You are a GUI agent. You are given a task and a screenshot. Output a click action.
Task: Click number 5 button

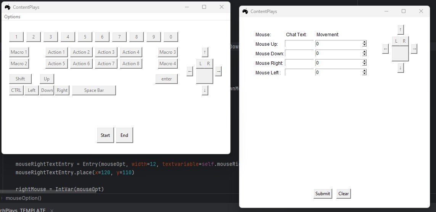click(85, 37)
